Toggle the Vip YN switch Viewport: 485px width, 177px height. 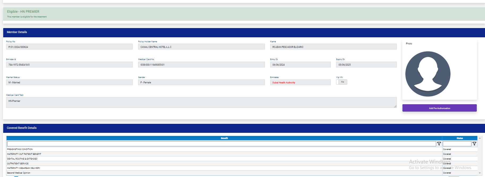pos(342,82)
